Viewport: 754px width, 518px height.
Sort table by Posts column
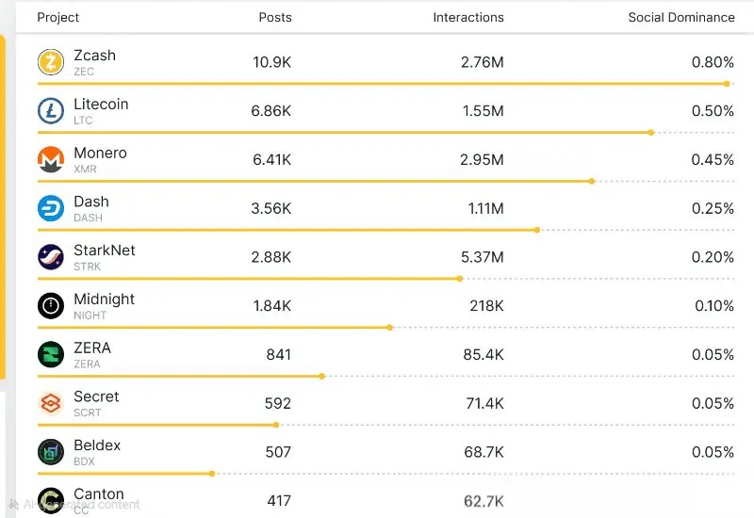tap(275, 17)
